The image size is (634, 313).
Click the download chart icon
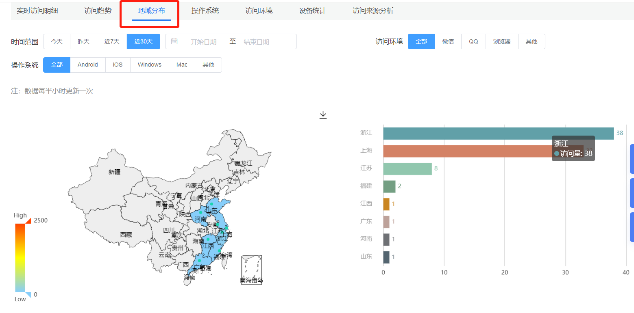(x=323, y=115)
